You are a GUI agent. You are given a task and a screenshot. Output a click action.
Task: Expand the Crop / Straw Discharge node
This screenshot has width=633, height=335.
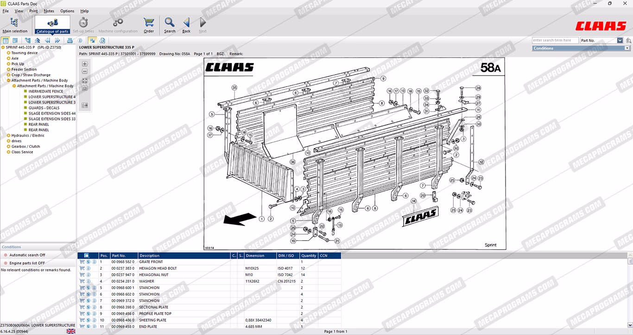8,75
